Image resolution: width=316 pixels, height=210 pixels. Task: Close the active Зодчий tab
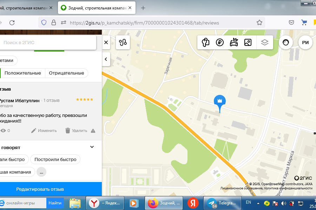(130, 8)
